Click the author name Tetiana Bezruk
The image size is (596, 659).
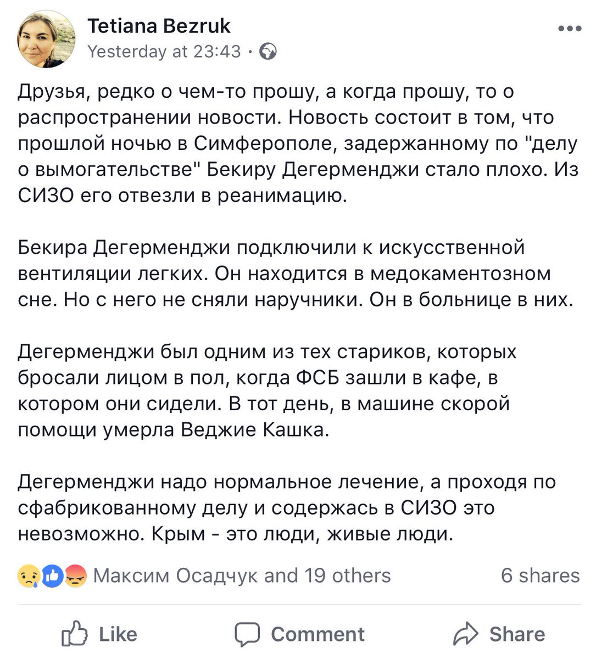pos(159,26)
